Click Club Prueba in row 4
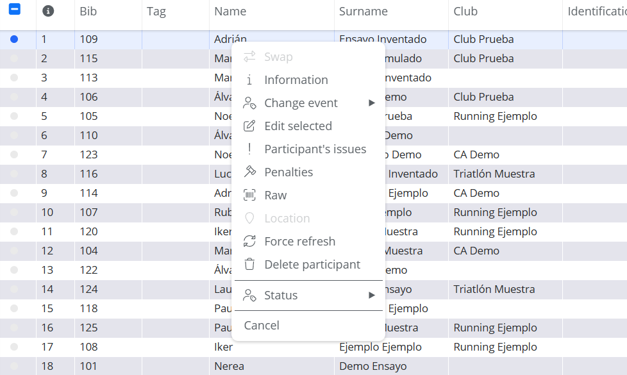Viewport: 627px width, 375px height. tap(483, 97)
